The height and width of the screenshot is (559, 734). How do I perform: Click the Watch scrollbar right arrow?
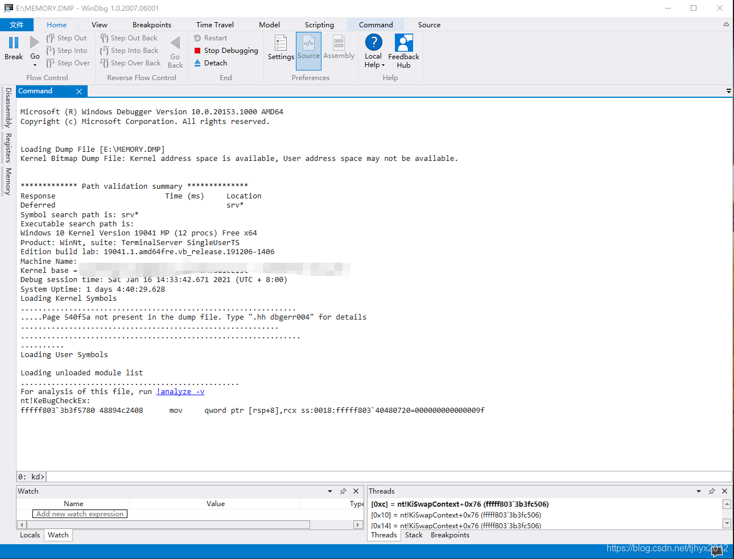pyautogui.click(x=358, y=524)
